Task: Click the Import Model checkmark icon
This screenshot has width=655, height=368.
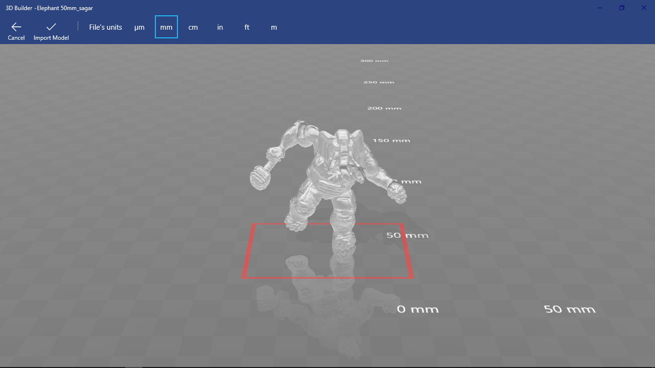Action: [x=51, y=27]
